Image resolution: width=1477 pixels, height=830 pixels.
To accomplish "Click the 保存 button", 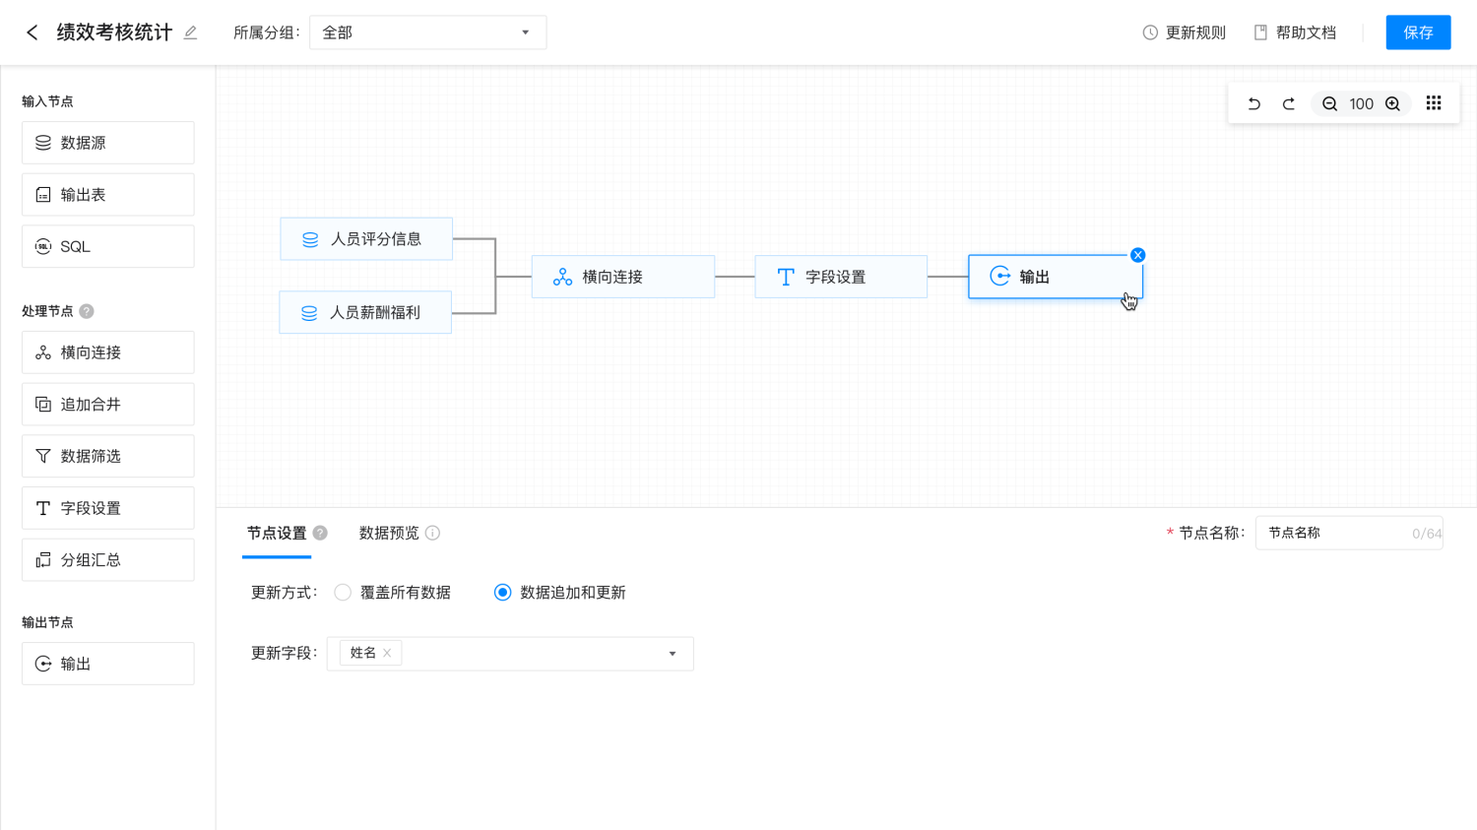I will coord(1418,32).
